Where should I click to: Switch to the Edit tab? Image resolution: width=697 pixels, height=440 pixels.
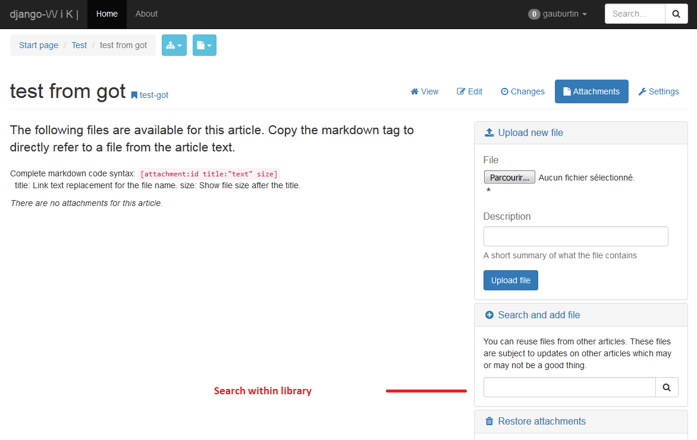pos(469,91)
